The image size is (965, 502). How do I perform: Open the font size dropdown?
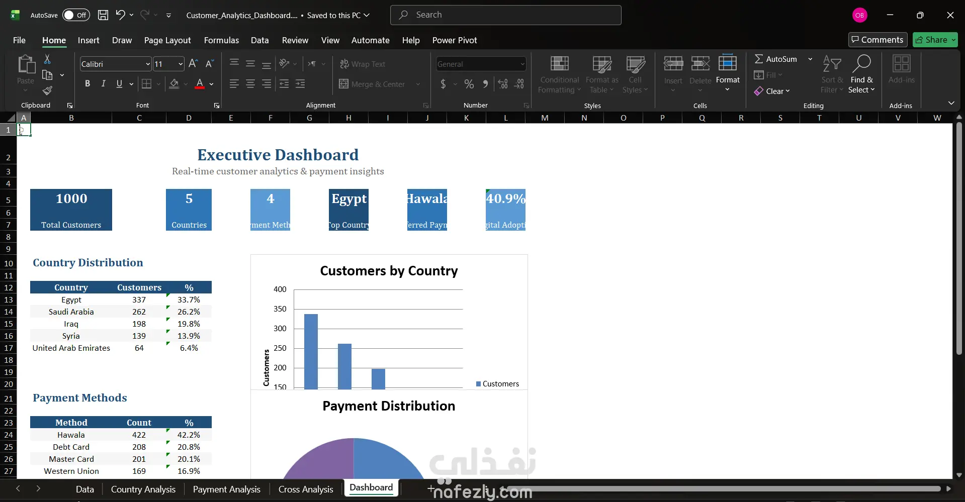[x=181, y=64]
